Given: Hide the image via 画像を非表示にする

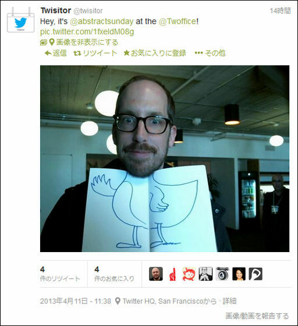Looking at the screenshot, I should tap(79, 42).
